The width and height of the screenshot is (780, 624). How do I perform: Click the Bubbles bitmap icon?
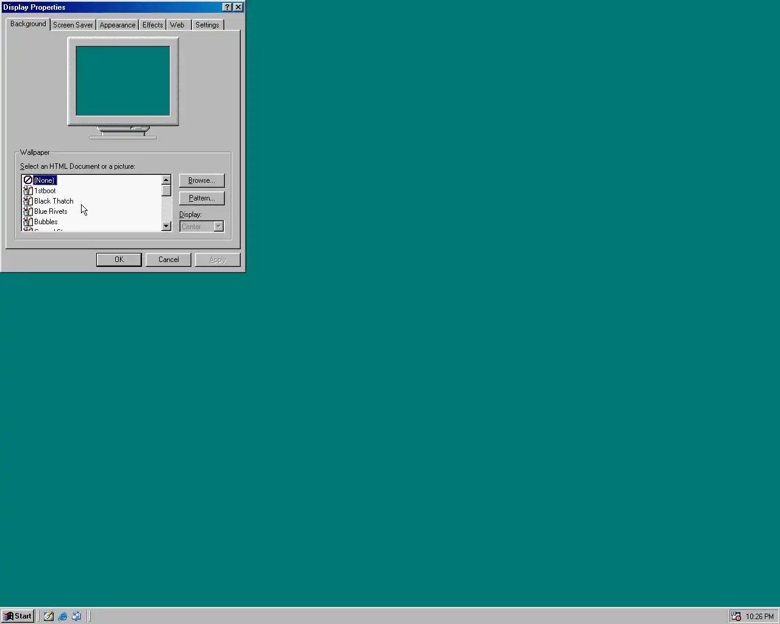pyautogui.click(x=27, y=222)
